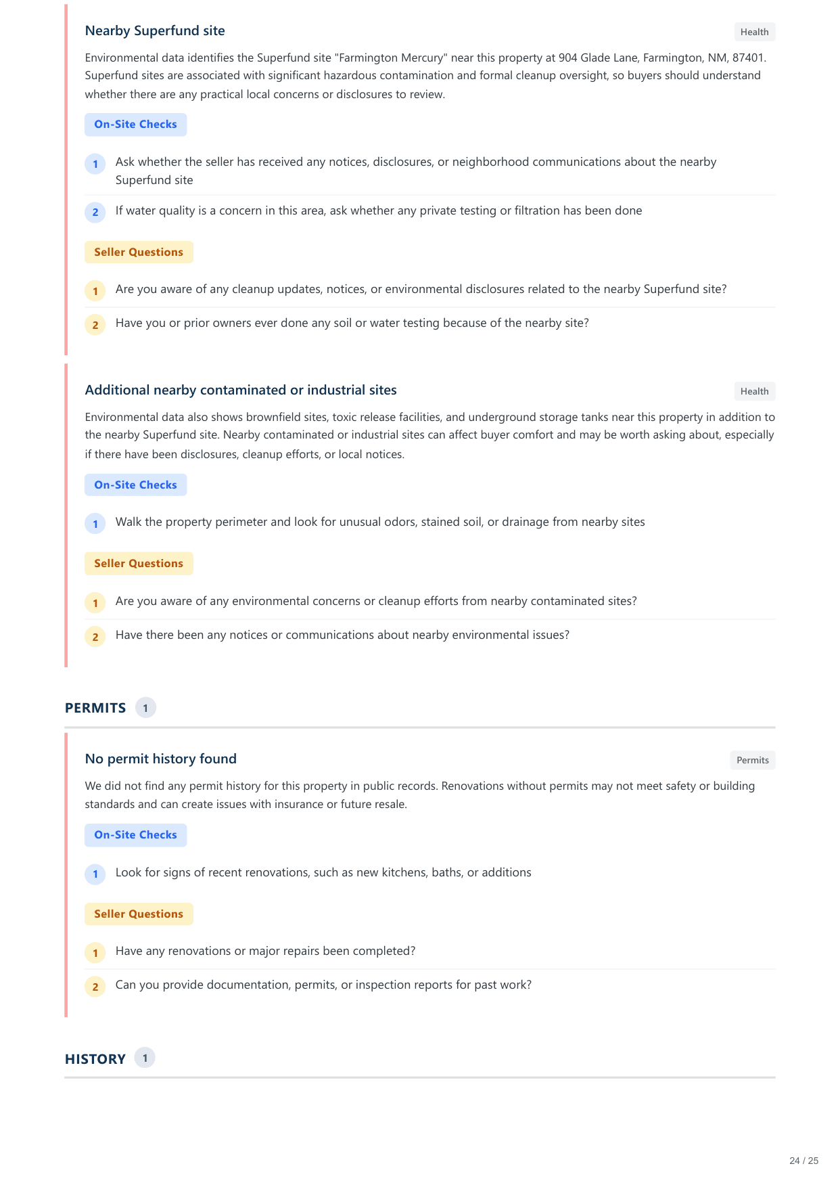Click the count badge next to HISTORY heading

pos(145,1058)
